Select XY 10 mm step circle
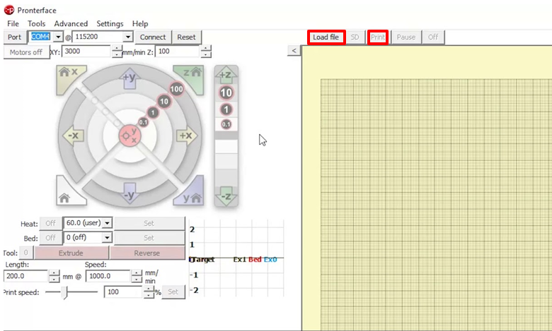 coord(164,102)
